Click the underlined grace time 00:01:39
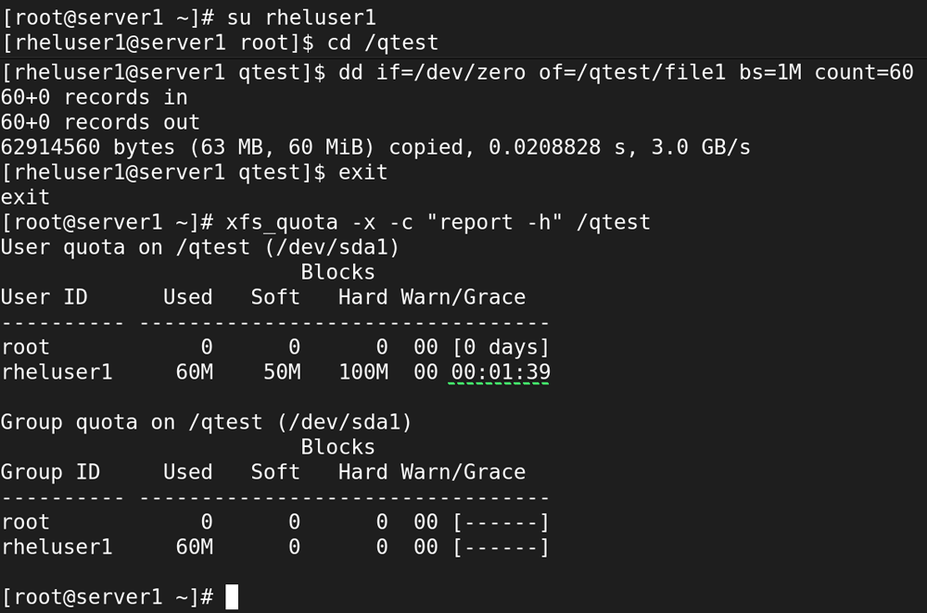 501,372
